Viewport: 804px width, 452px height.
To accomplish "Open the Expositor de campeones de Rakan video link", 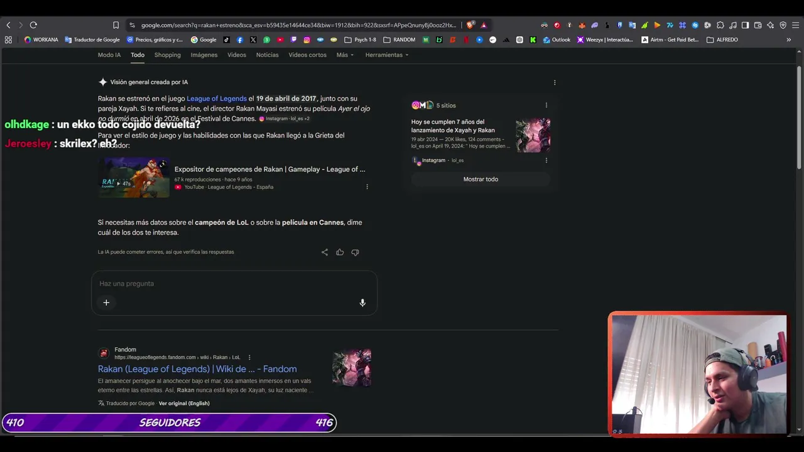I will tap(270, 169).
